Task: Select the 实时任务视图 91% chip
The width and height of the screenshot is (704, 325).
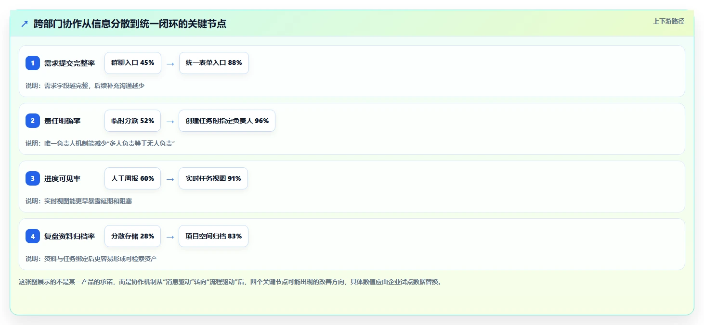Action: point(213,178)
